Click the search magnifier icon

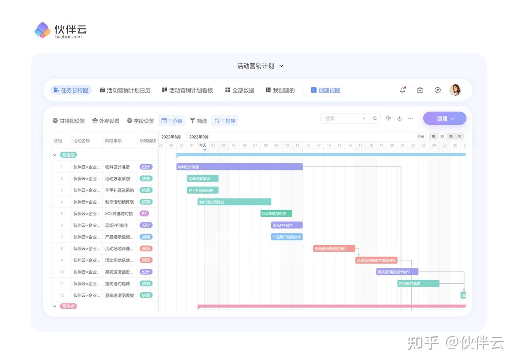coord(375,118)
